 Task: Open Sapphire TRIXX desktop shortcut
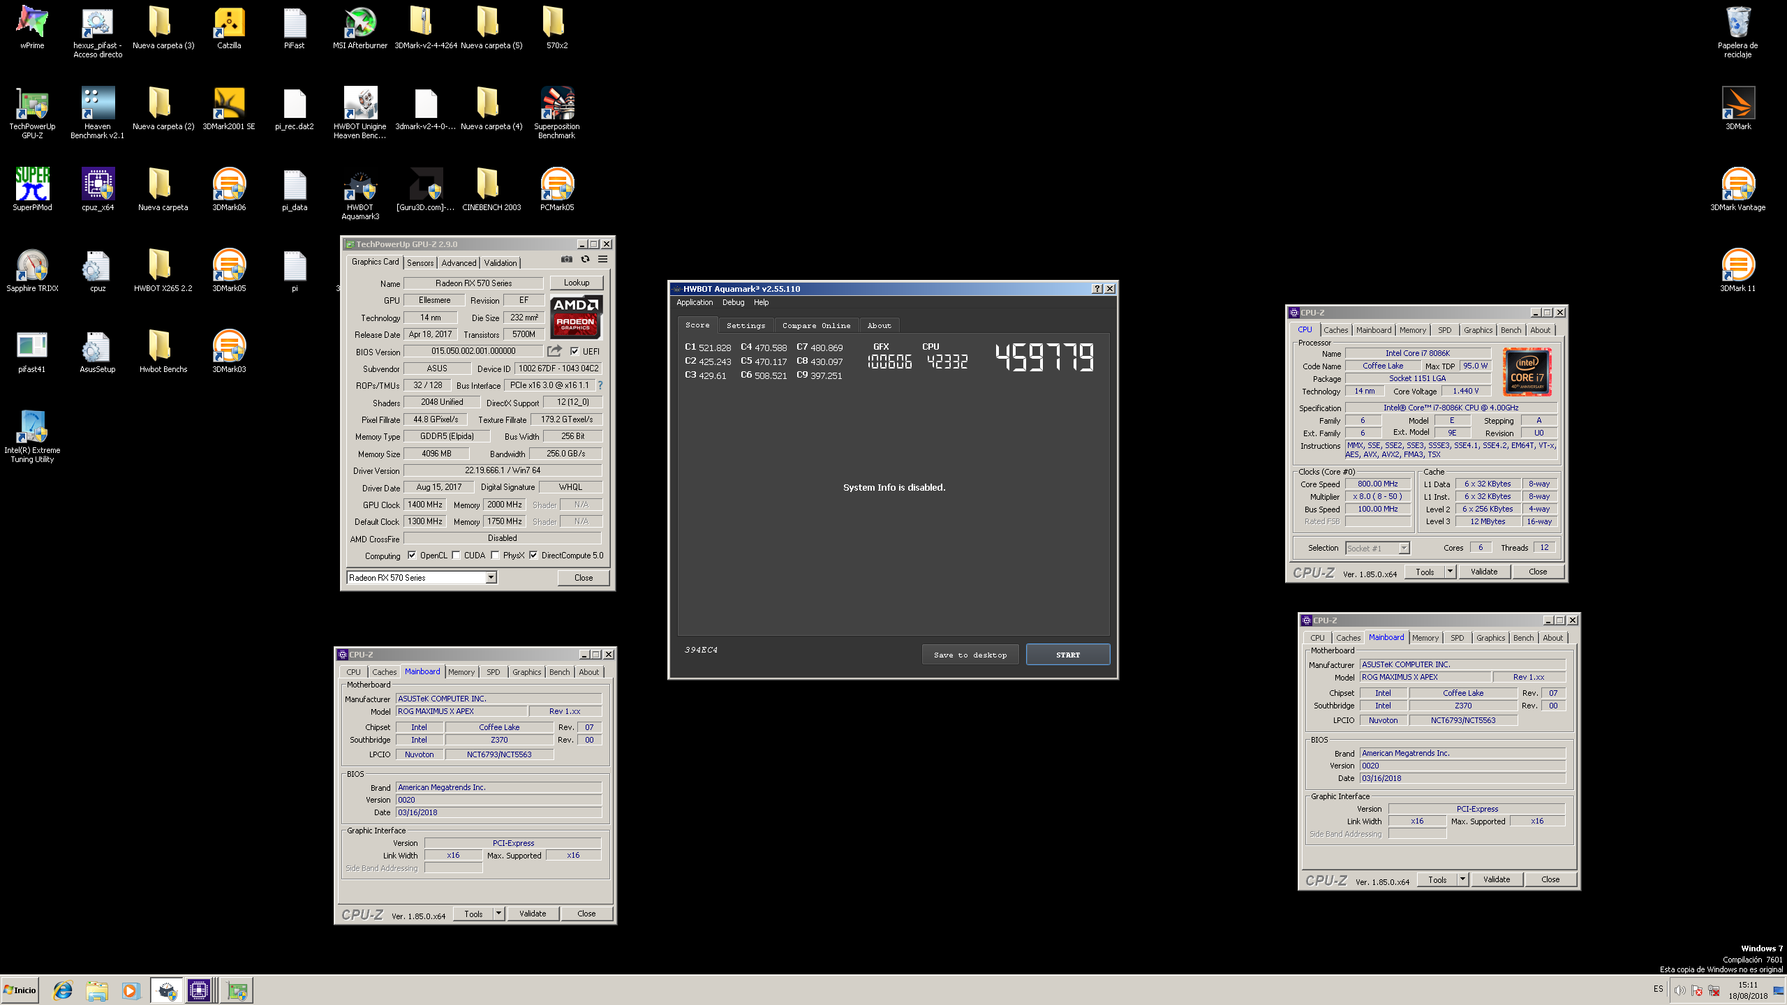pos(32,270)
